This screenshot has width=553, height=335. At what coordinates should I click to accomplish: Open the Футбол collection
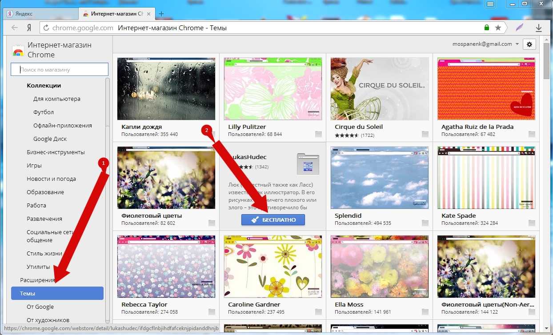pyautogui.click(x=44, y=112)
